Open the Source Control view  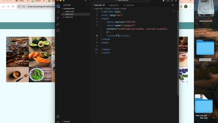click(x=58, y=18)
